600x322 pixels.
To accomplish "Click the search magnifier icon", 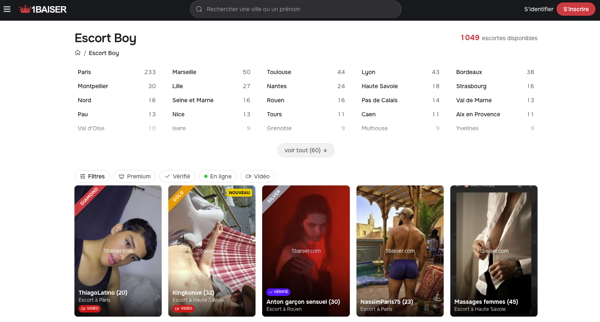I will 199,9.
